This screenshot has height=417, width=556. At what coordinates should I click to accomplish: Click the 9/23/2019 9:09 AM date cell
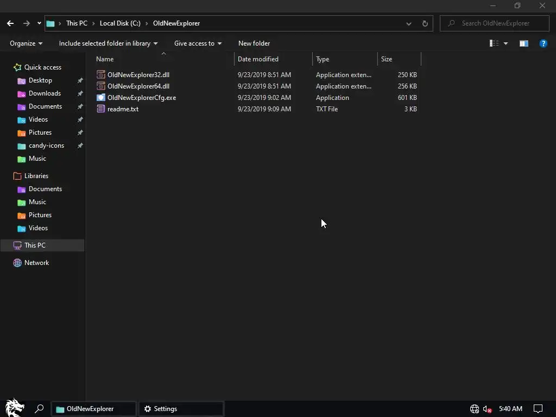point(264,109)
